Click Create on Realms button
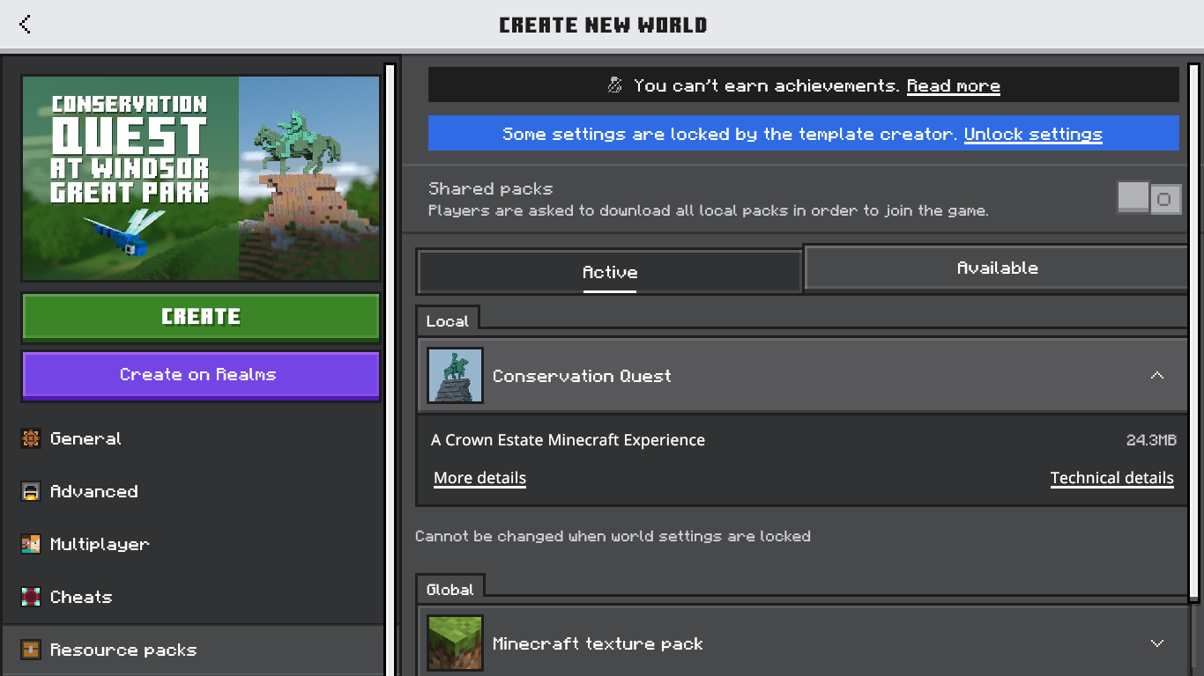Screen dimensions: 1204x676 (201, 375)
